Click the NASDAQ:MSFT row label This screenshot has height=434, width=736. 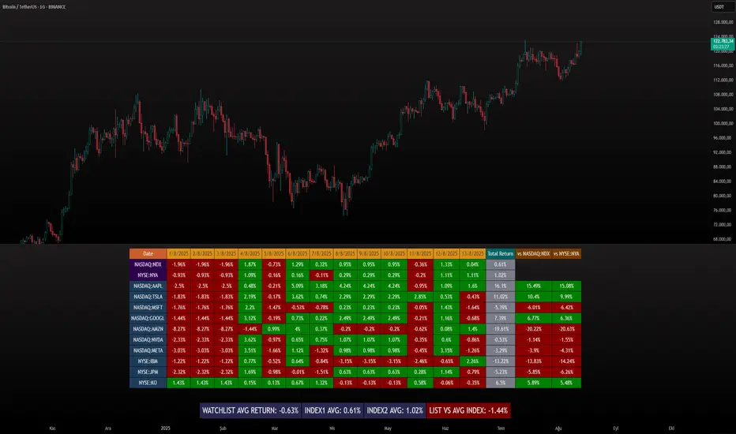point(148,308)
